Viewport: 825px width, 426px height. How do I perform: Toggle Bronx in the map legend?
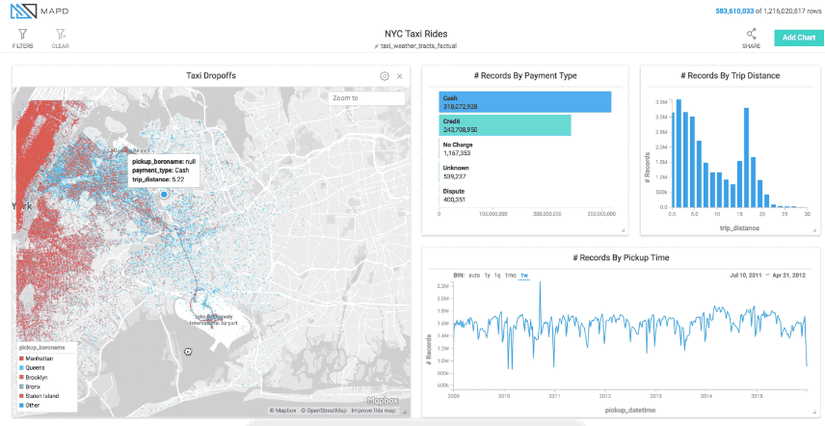pyautogui.click(x=30, y=386)
